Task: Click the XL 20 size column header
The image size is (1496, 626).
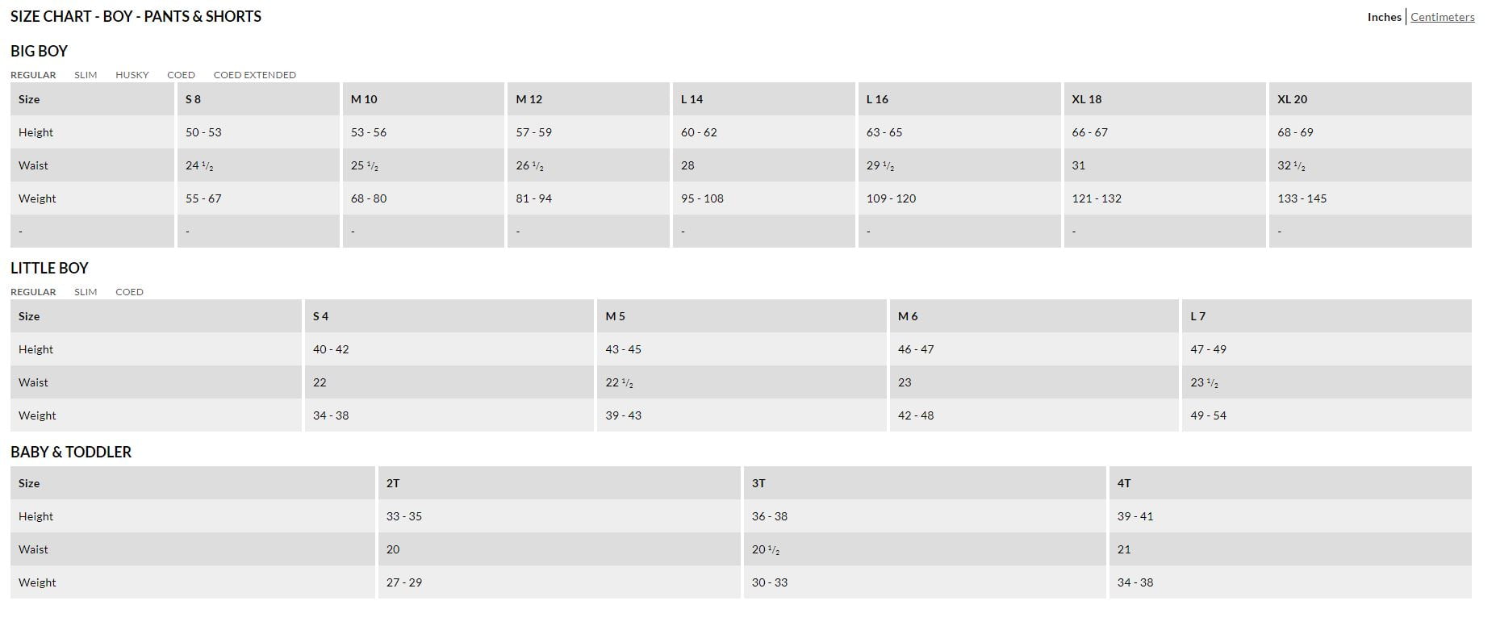Action: (1292, 99)
